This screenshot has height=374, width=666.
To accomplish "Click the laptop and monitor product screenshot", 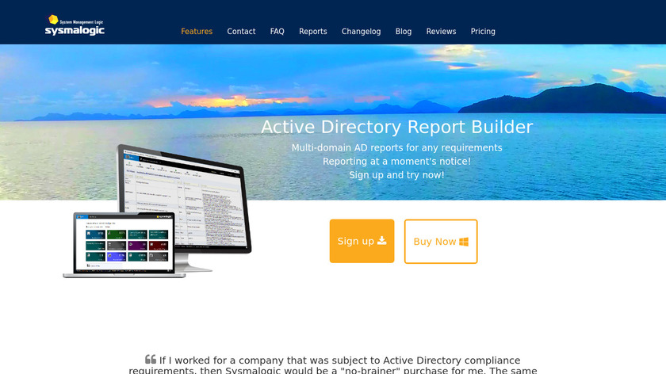I will click(x=157, y=212).
